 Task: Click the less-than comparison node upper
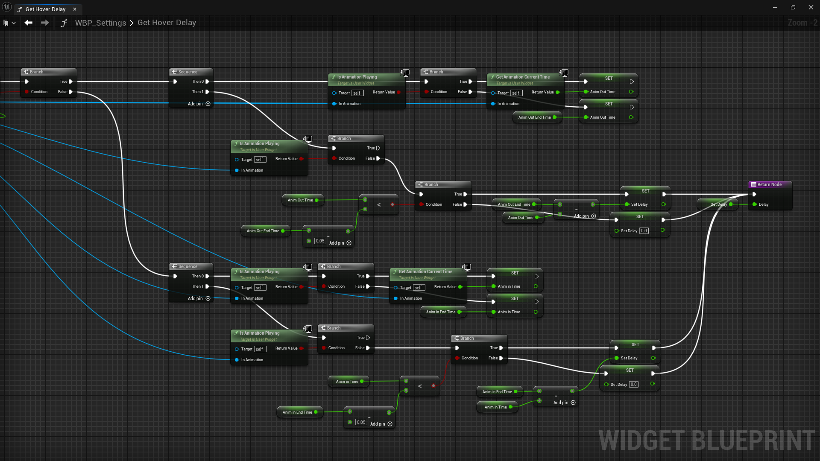(379, 205)
